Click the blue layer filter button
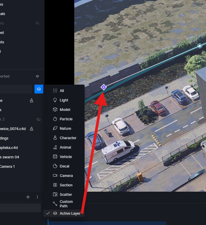The width and height of the screenshot is (206, 225). tap(39, 89)
